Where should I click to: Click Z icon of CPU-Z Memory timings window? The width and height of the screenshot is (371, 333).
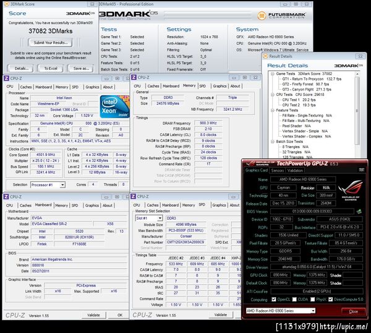(134, 77)
